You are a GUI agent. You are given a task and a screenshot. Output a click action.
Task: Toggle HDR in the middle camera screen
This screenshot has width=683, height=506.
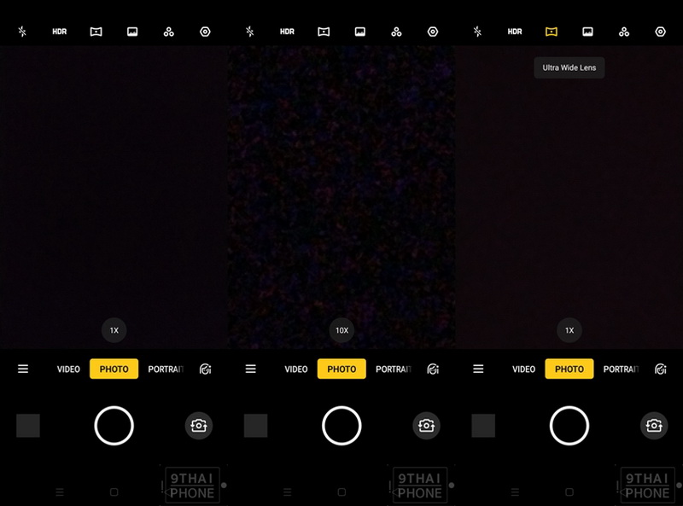(287, 32)
